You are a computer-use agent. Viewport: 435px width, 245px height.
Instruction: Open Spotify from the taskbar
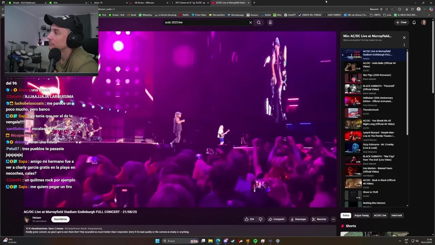point(255,241)
